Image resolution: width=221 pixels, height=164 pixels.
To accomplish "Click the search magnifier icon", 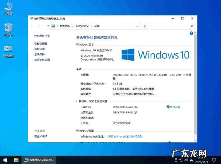I will click(x=192, y=26).
